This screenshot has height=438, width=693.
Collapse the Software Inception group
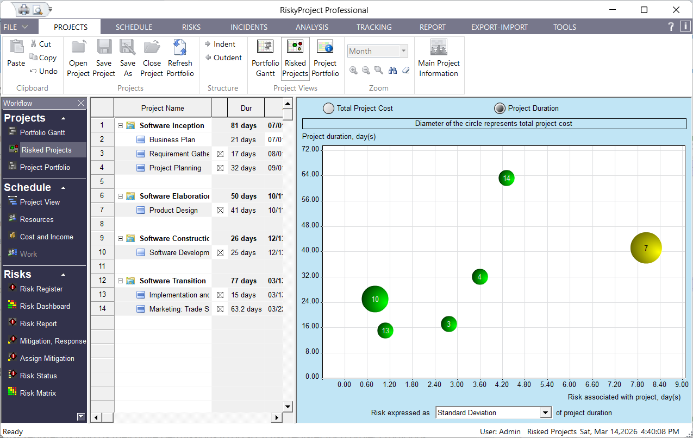(120, 126)
